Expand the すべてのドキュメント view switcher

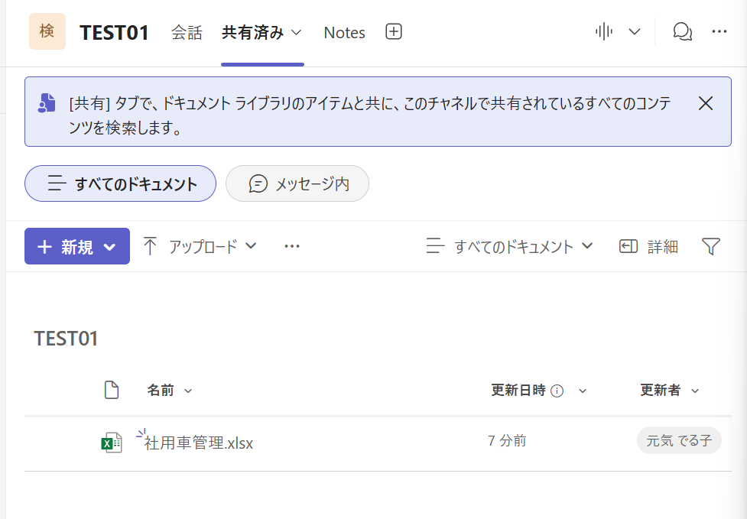tap(510, 246)
